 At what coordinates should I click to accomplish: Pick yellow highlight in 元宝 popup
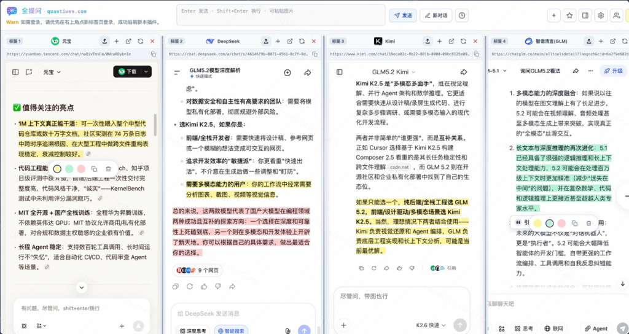[x=57, y=169]
